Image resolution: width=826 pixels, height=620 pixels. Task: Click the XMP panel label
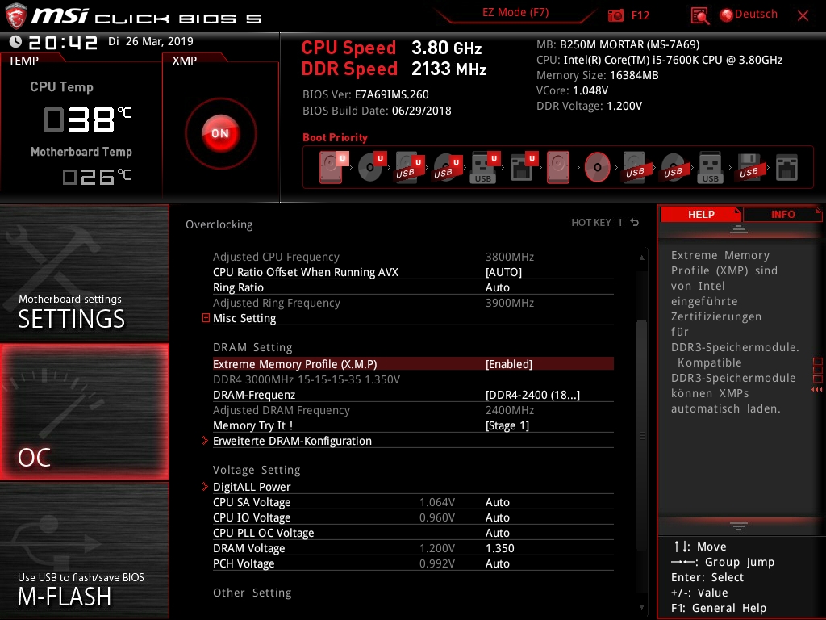point(185,61)
